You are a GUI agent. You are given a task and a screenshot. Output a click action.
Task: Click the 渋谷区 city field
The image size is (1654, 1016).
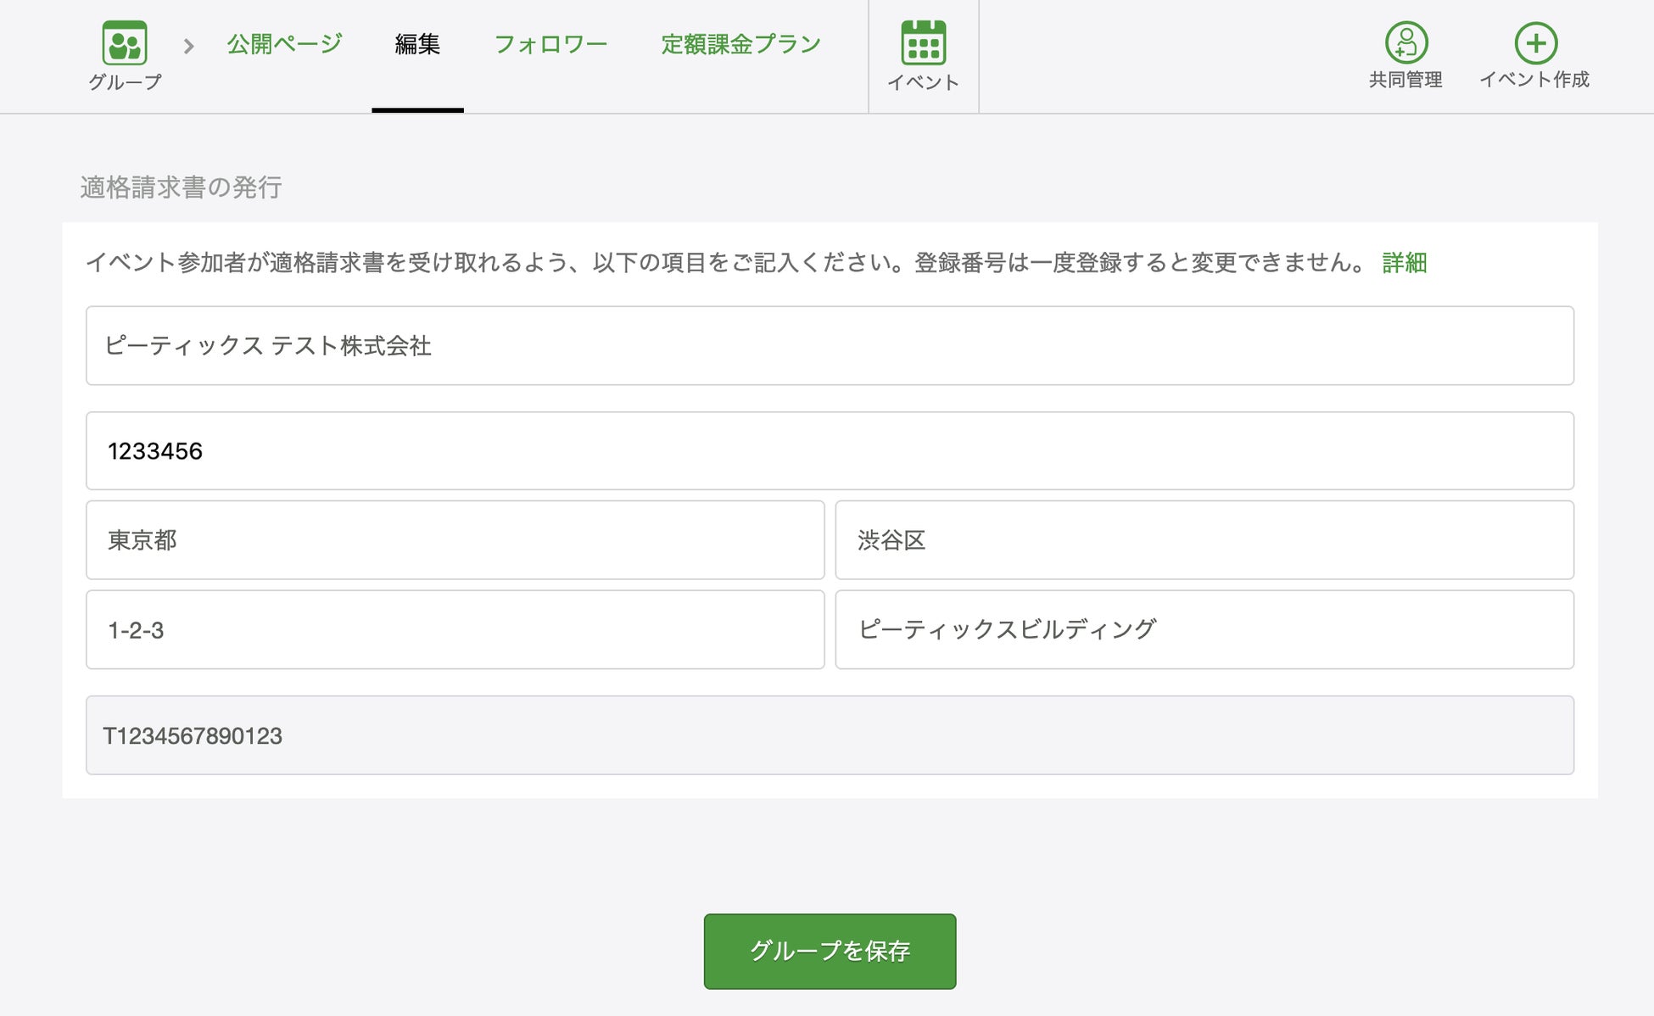pos(1204,540)
